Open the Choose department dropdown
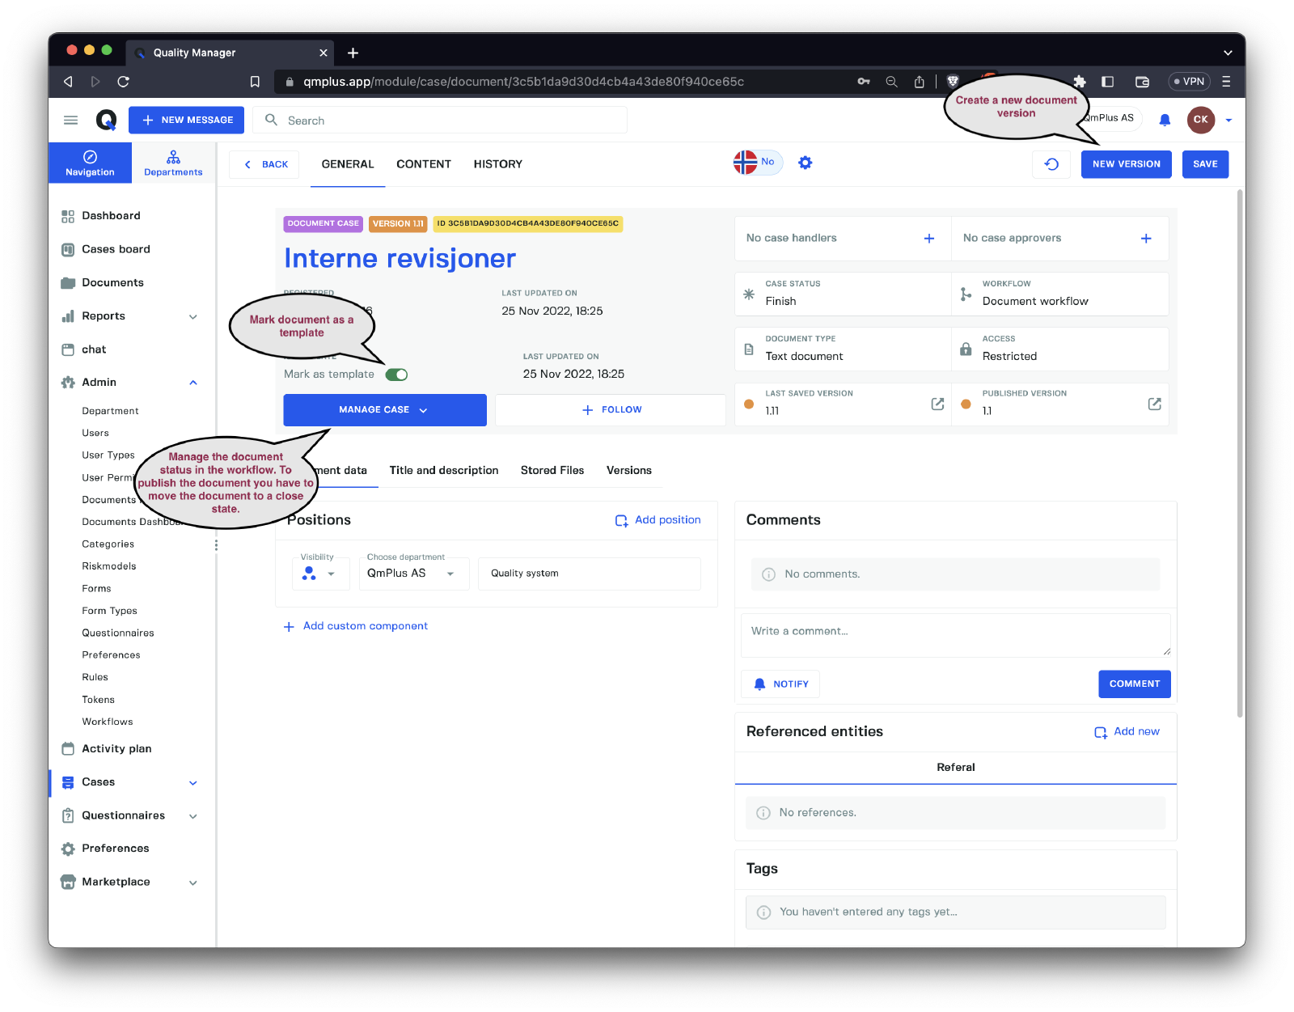 tap(412, 573)
